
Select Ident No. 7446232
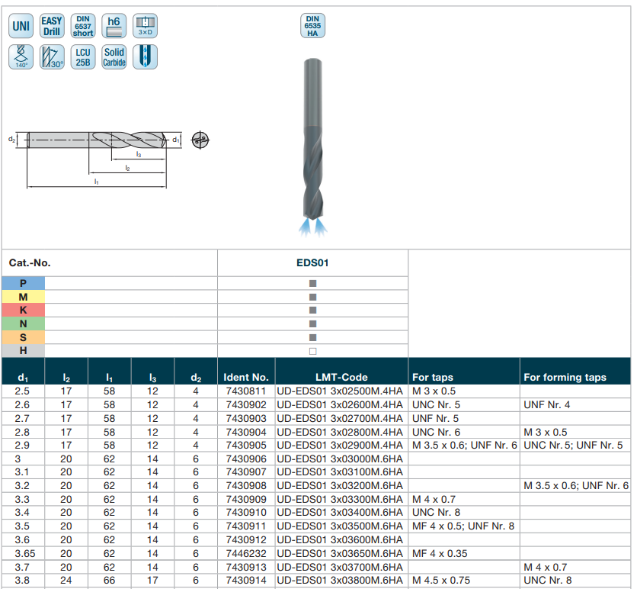(246, 554)
